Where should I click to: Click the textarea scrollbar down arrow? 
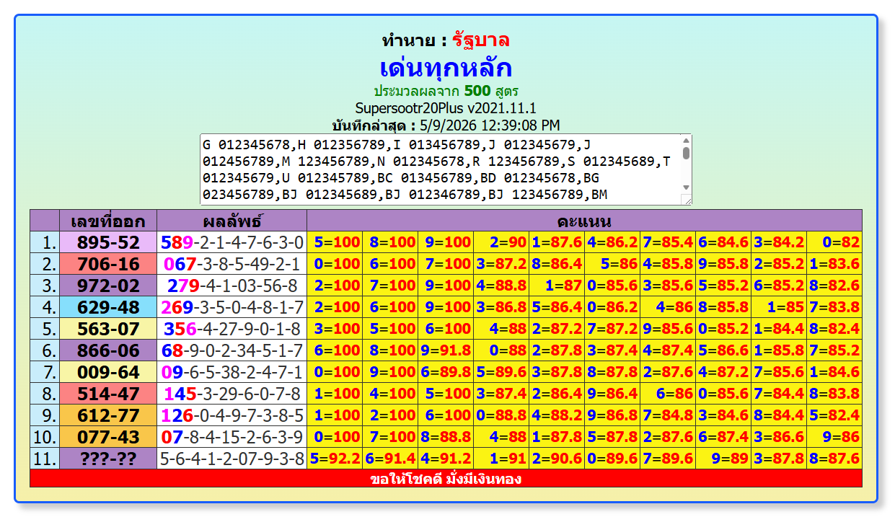click(686, 187)
